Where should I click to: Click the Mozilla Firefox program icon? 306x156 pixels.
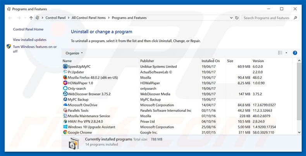pos(65,77)
